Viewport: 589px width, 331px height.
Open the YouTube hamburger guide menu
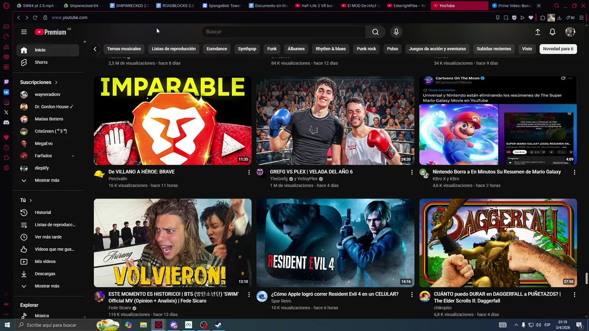(x=24, y=32)
